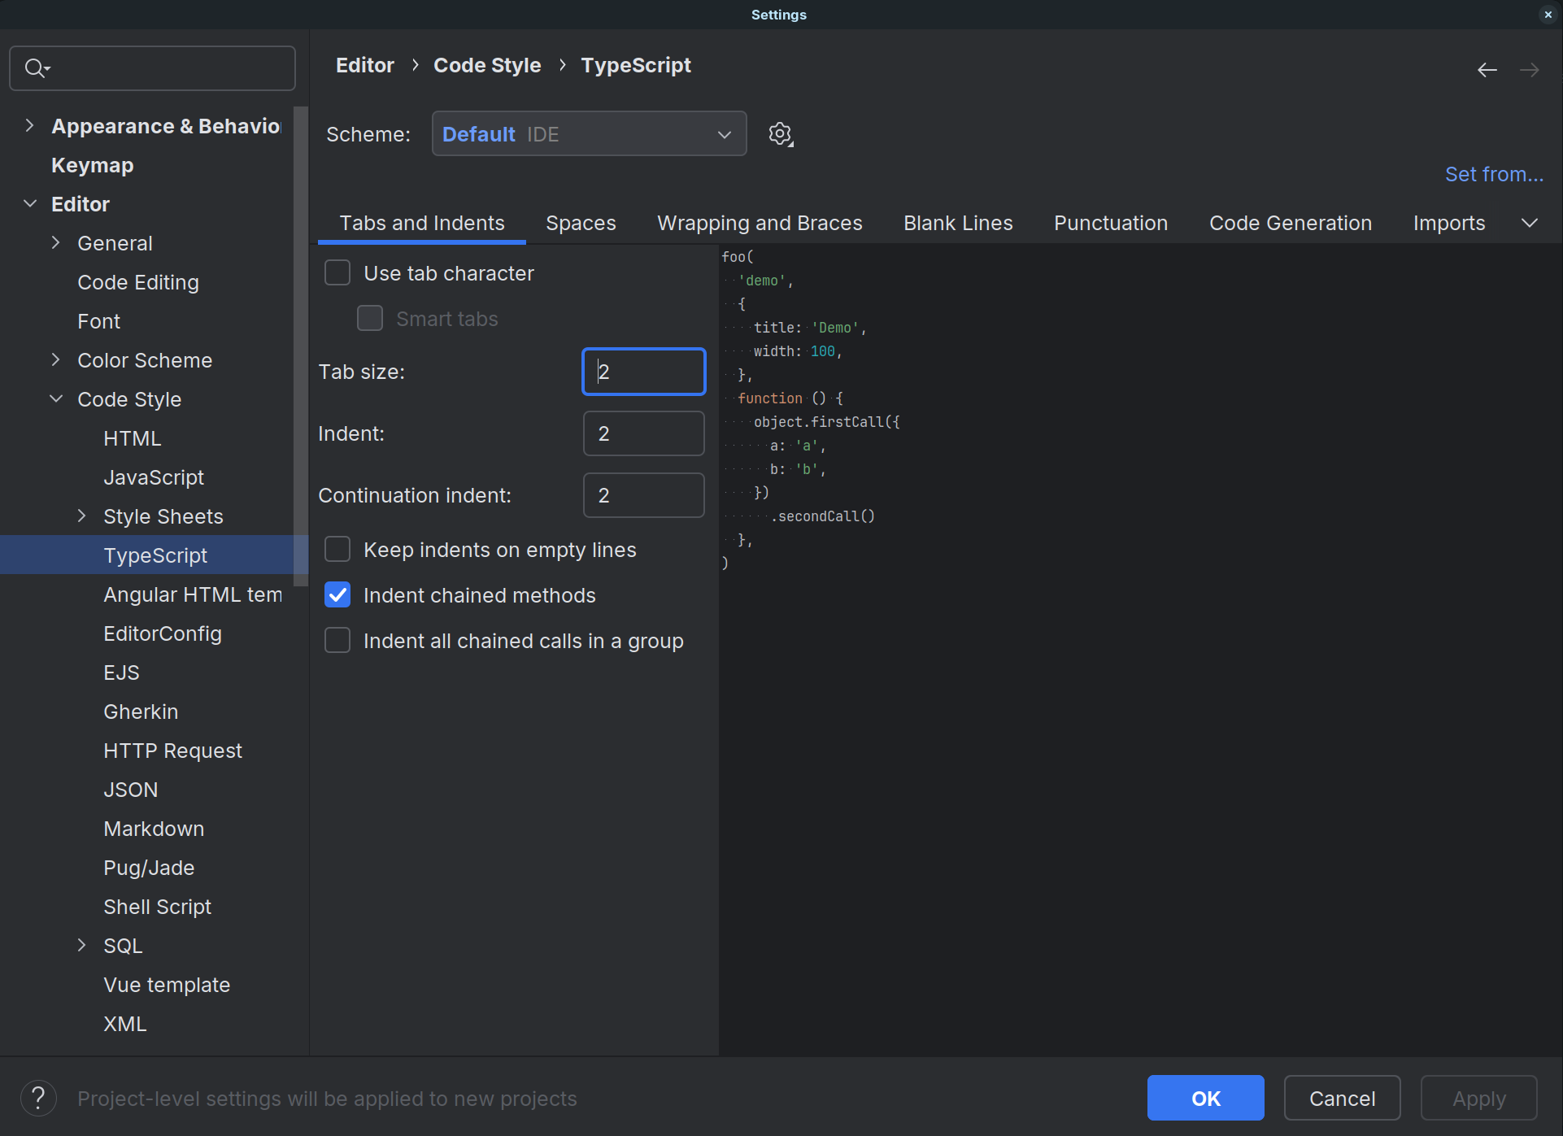Screen dimensions: 1563x1136
Task: Open the scheme settings gear menu
Action: tap(780, 133)
